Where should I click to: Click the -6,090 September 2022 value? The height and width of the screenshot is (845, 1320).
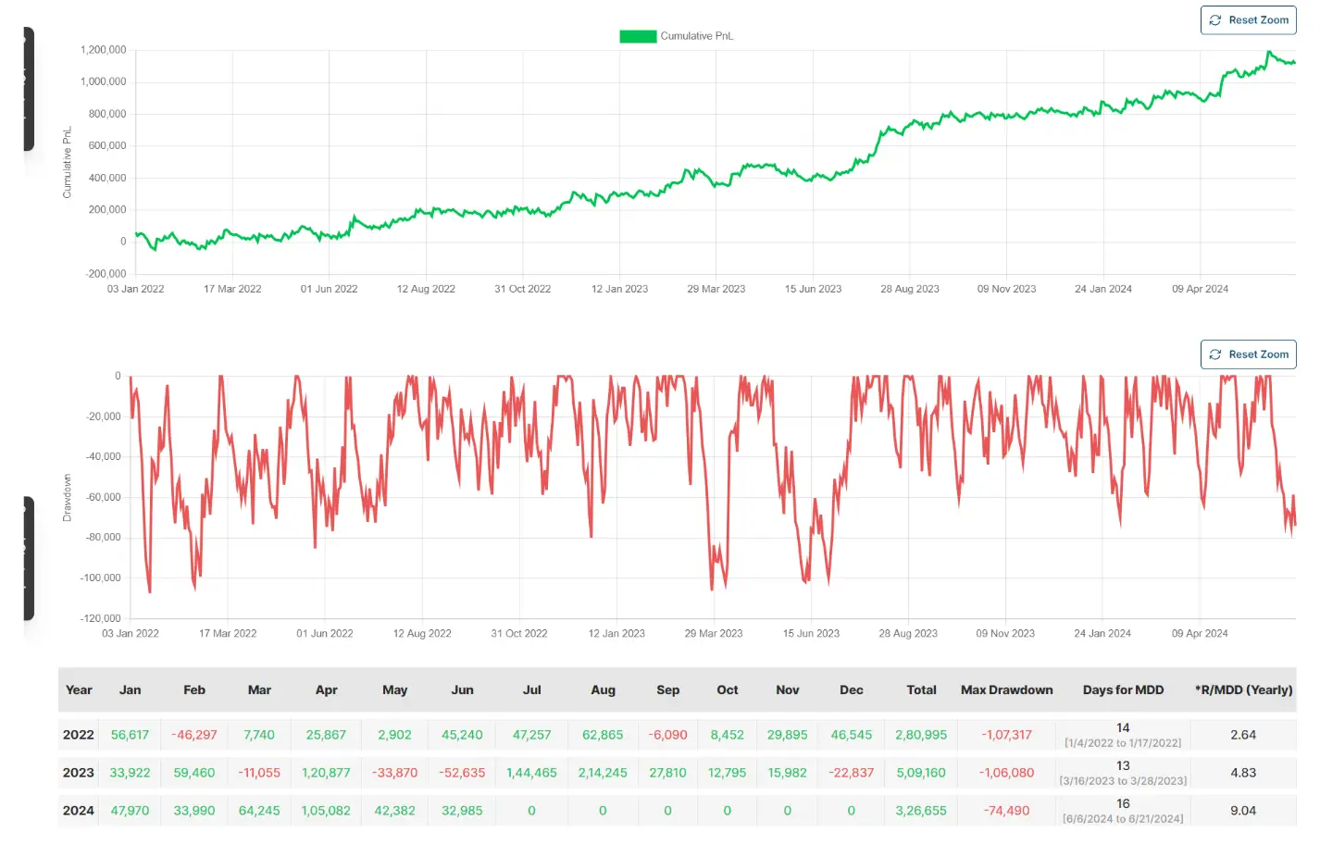(x=667, y=735)
